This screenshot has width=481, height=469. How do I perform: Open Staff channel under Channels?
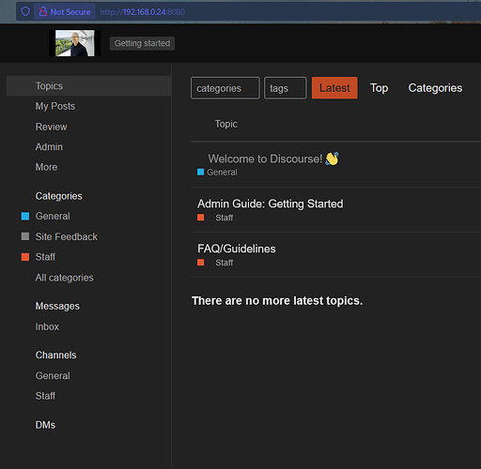click(x=45, y=396)
